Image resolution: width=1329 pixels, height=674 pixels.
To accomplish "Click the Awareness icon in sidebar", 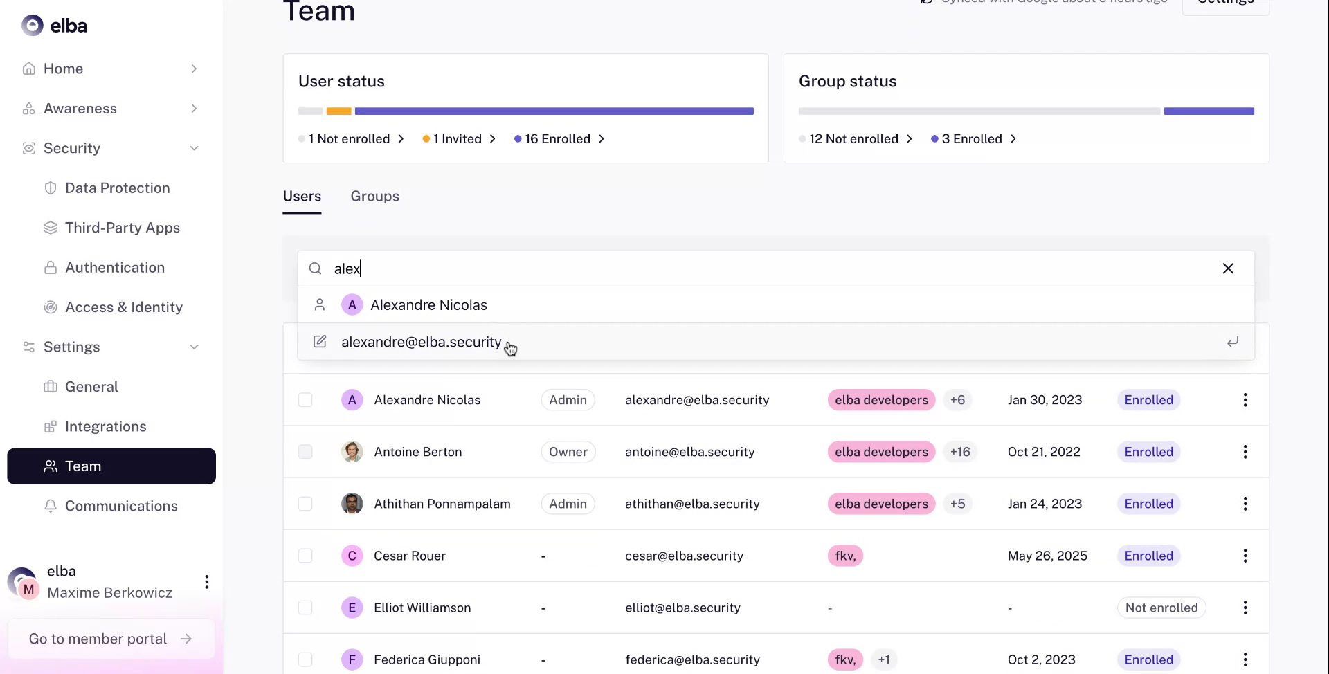I will (28, 109).
